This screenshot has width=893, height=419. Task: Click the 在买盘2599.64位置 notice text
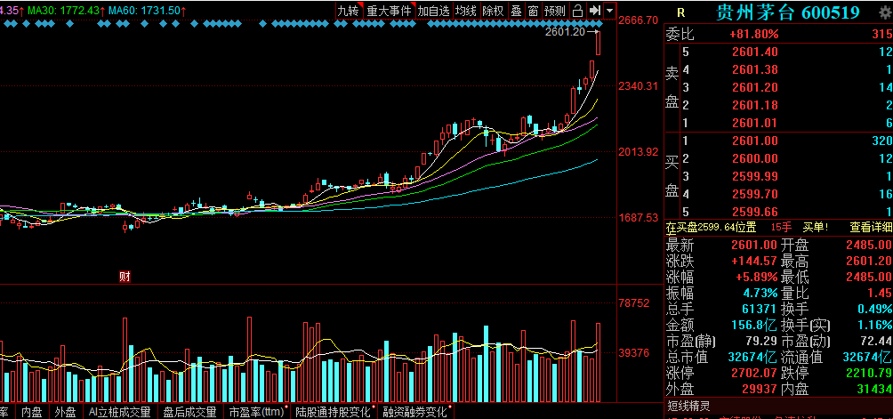coord(712,227)
